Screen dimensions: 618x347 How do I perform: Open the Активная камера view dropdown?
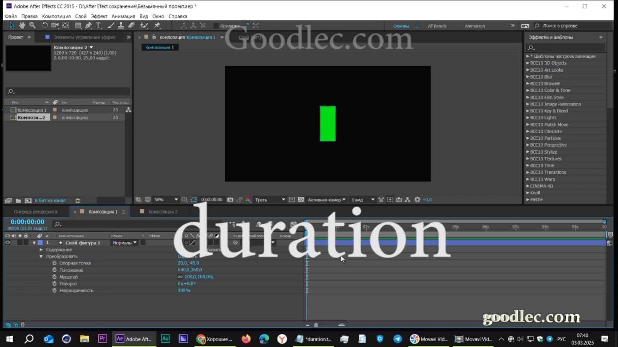pyautogui.click(x=326, y=200)
